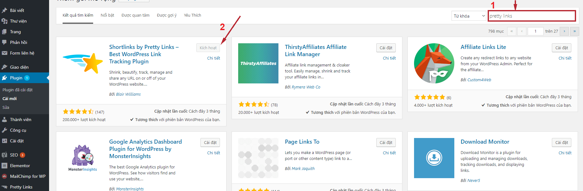Click MailChimp for WP icon
Viewport: 583px width, 191px height.
tap(4, 176)
